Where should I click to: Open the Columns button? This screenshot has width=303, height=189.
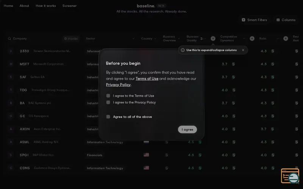[x=286, y=20]
